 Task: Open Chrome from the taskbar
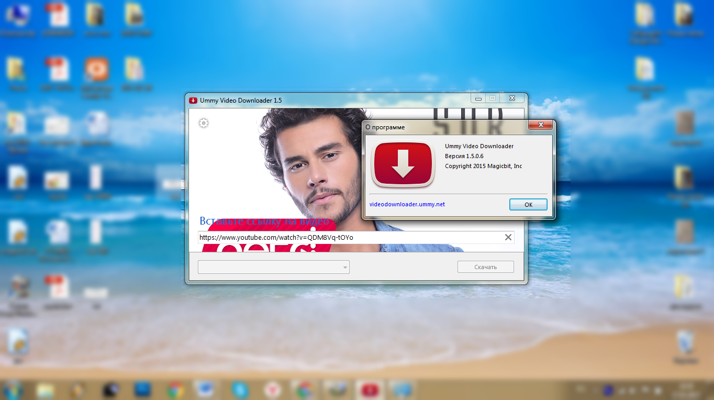click(175, 390)
